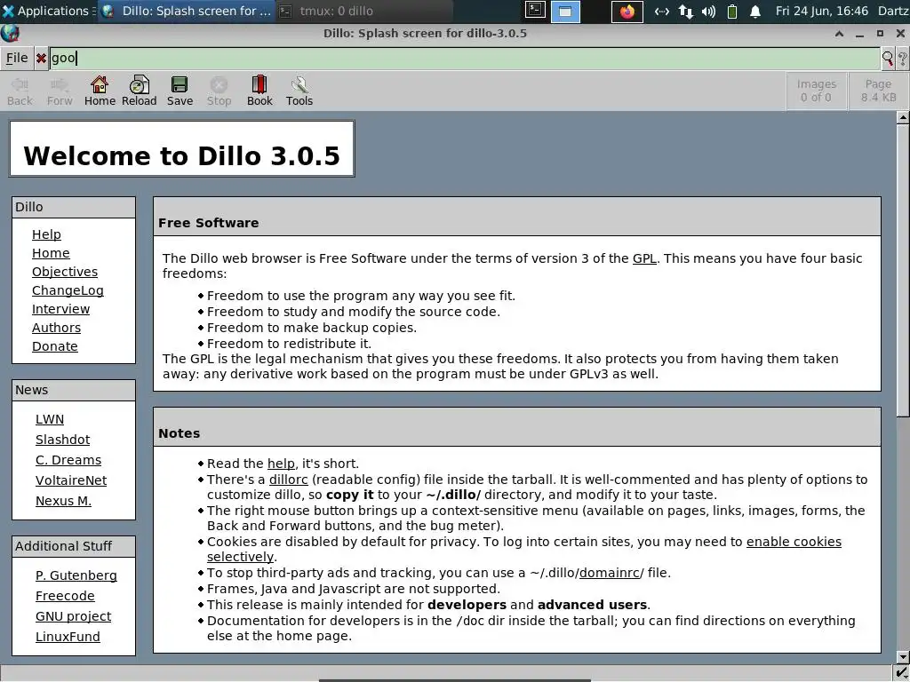Image resolution: width=910 pixels, height=682 pixels.
Task: Open the LinuxFund link
Action: tap(68, 636)
